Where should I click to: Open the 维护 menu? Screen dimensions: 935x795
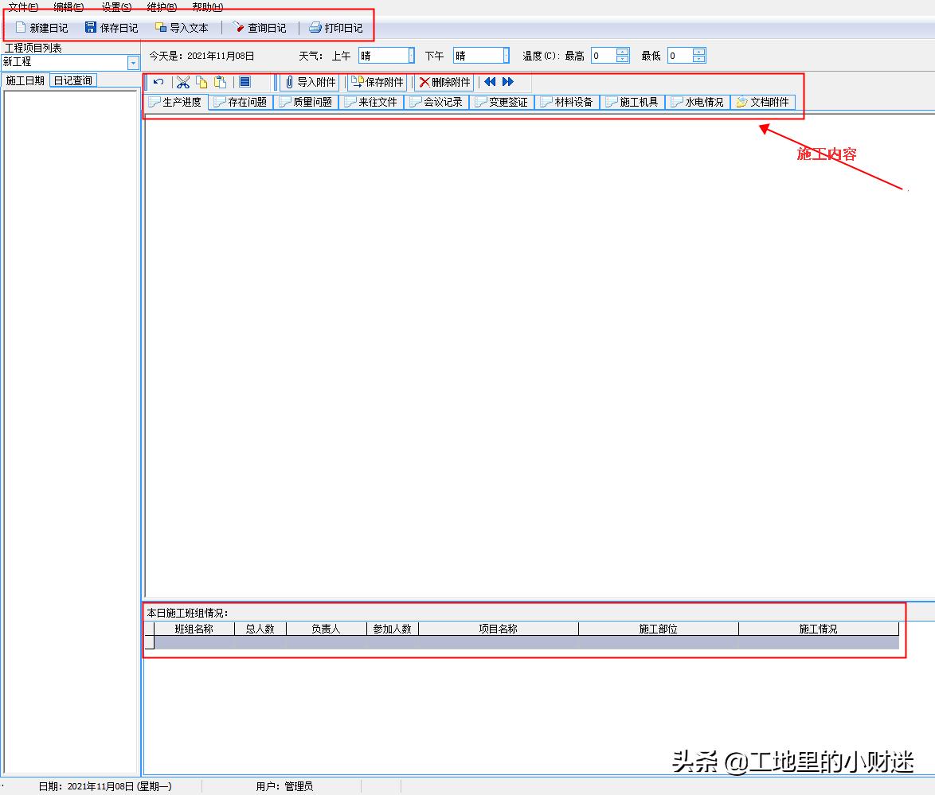[162, 7]
